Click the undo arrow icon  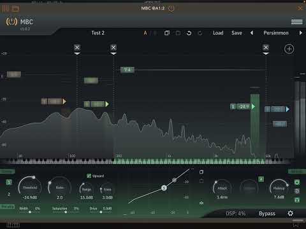pos(189,33)
